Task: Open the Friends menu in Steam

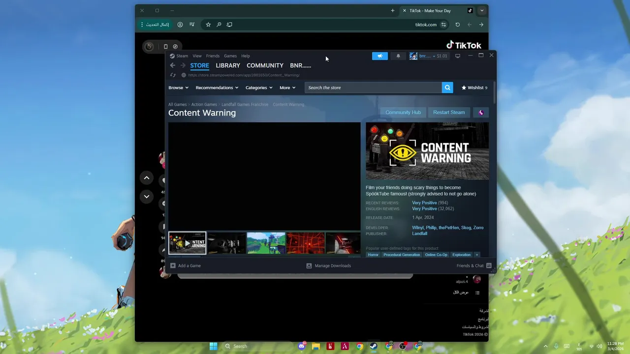Action: [213, 56]
